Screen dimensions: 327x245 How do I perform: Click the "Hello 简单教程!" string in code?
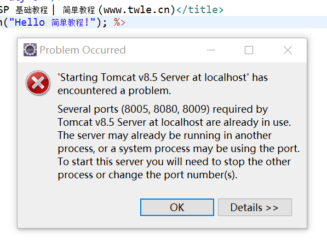53,22
